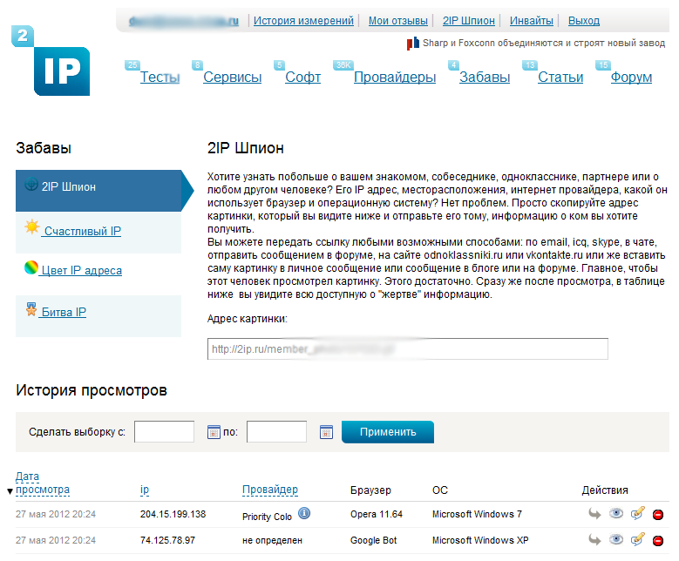Click Microsoft Windows XP cell
Image resolution: width=679 pixels, height=561 pixels.
[480, 540]
